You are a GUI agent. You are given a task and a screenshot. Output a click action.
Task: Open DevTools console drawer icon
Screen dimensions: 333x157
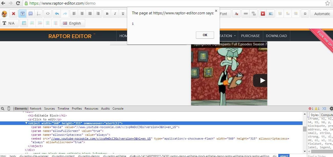(x=324, y=109)
